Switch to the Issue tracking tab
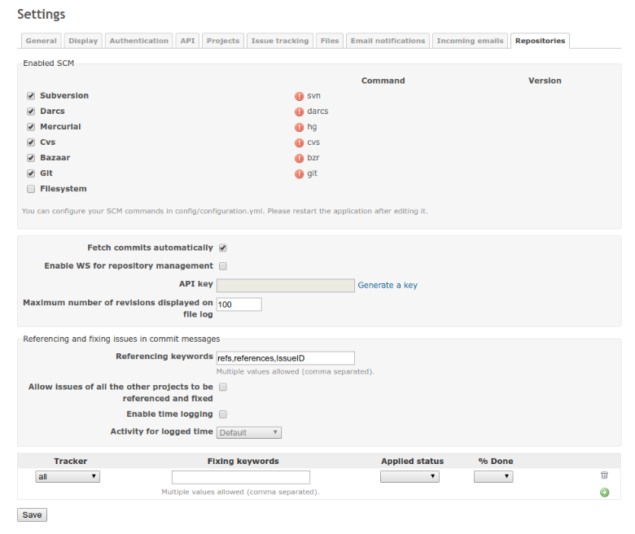Image resolution: width=635 pixels, height=534 pixels. pyautogui.click(x=279, y=41)
